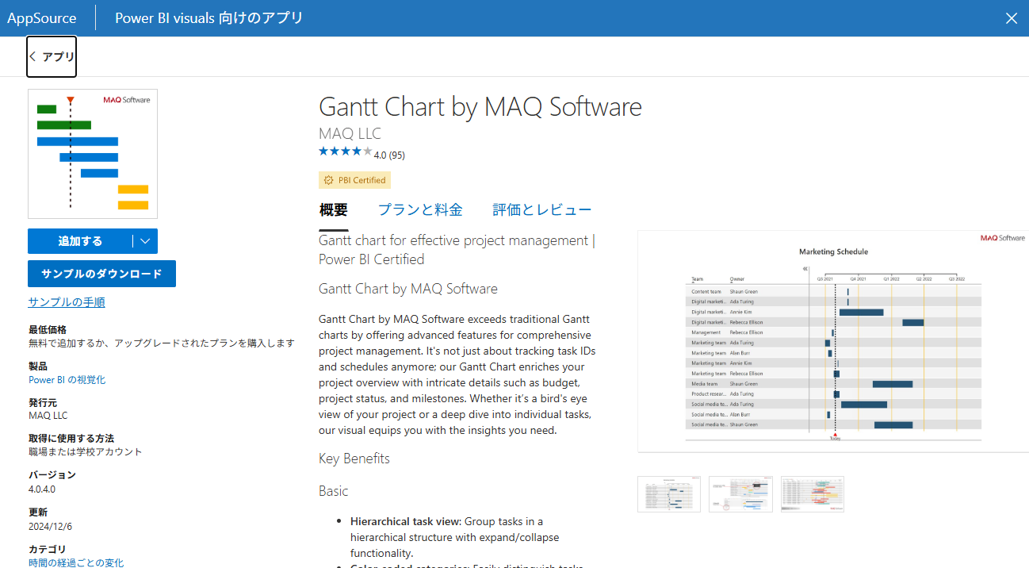Open the dropdown arrow beside 追加する
Screen dimensions: 1029x568
[145, 241]
